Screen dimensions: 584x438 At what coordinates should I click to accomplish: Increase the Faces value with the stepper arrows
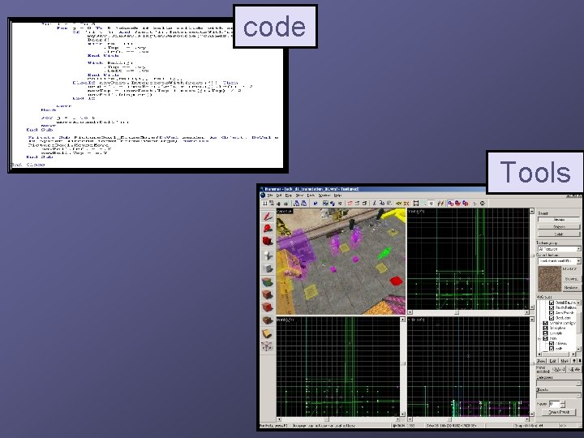coord(563,402)
